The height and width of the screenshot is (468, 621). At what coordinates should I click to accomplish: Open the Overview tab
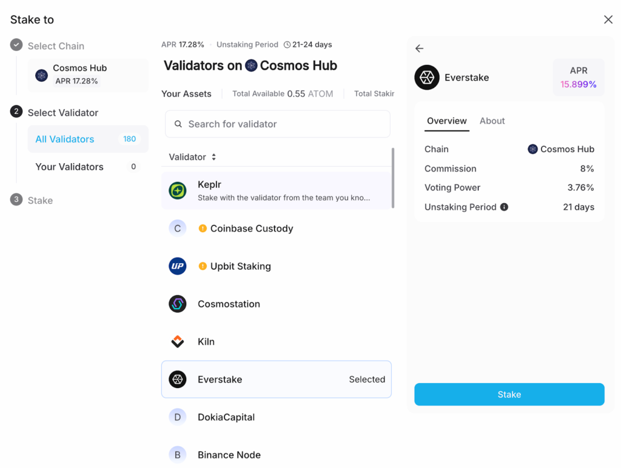click(x=446, y=121)
